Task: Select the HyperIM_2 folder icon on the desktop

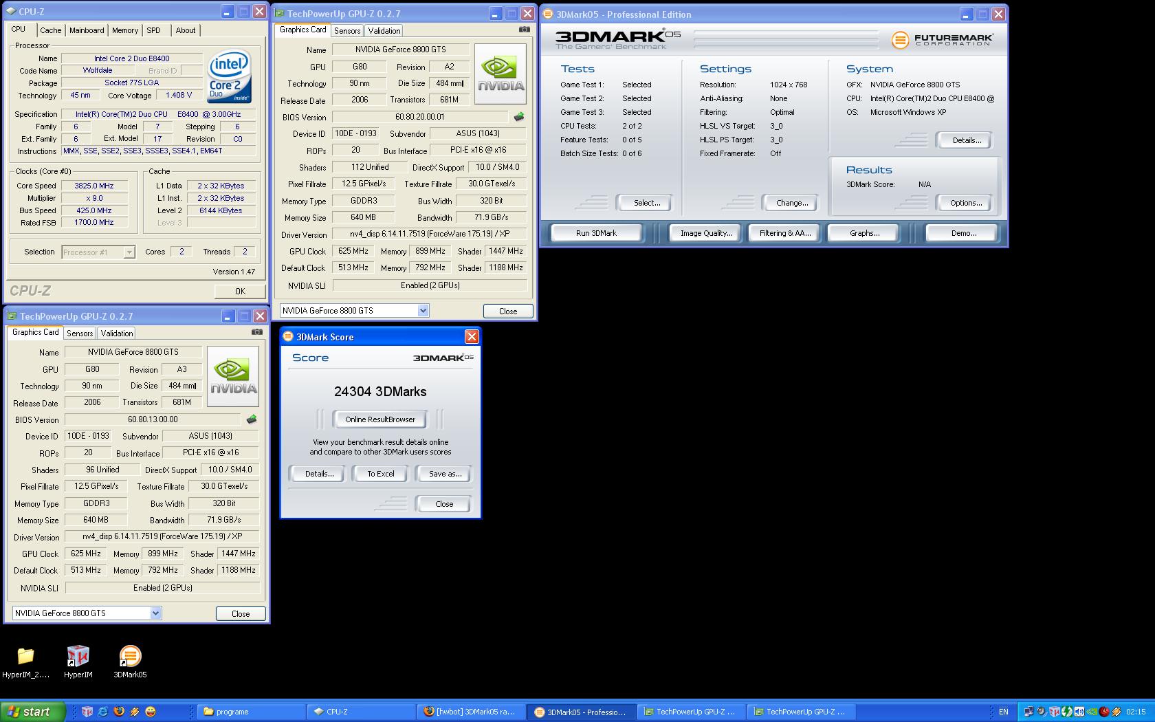Action: click(25, 657)
